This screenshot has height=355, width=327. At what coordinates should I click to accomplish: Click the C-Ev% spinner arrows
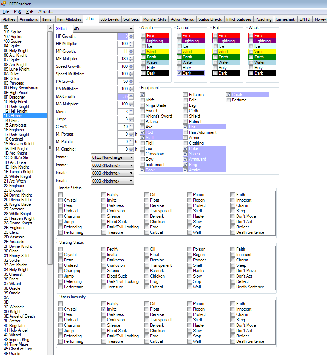point(131,127)
